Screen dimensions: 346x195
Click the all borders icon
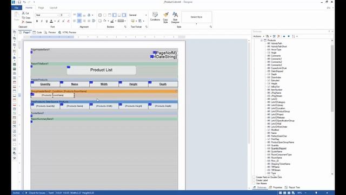[100, 15]
